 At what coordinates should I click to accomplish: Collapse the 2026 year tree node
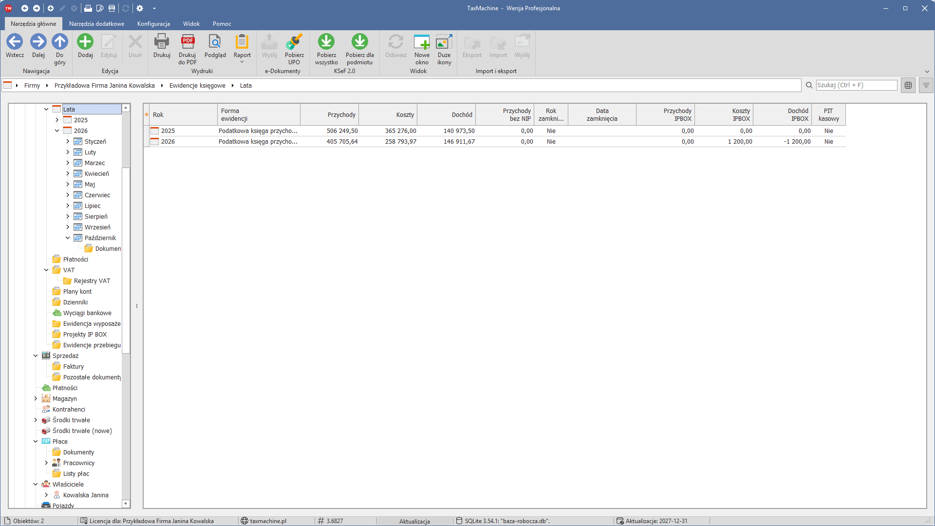(x=57, y=131)
